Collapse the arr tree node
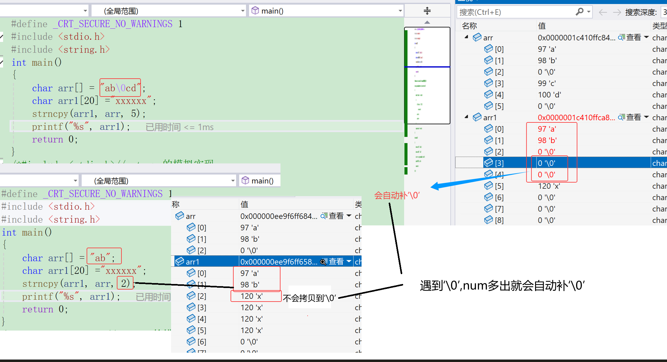Screen dimensions: 667x362 point(466,37)
